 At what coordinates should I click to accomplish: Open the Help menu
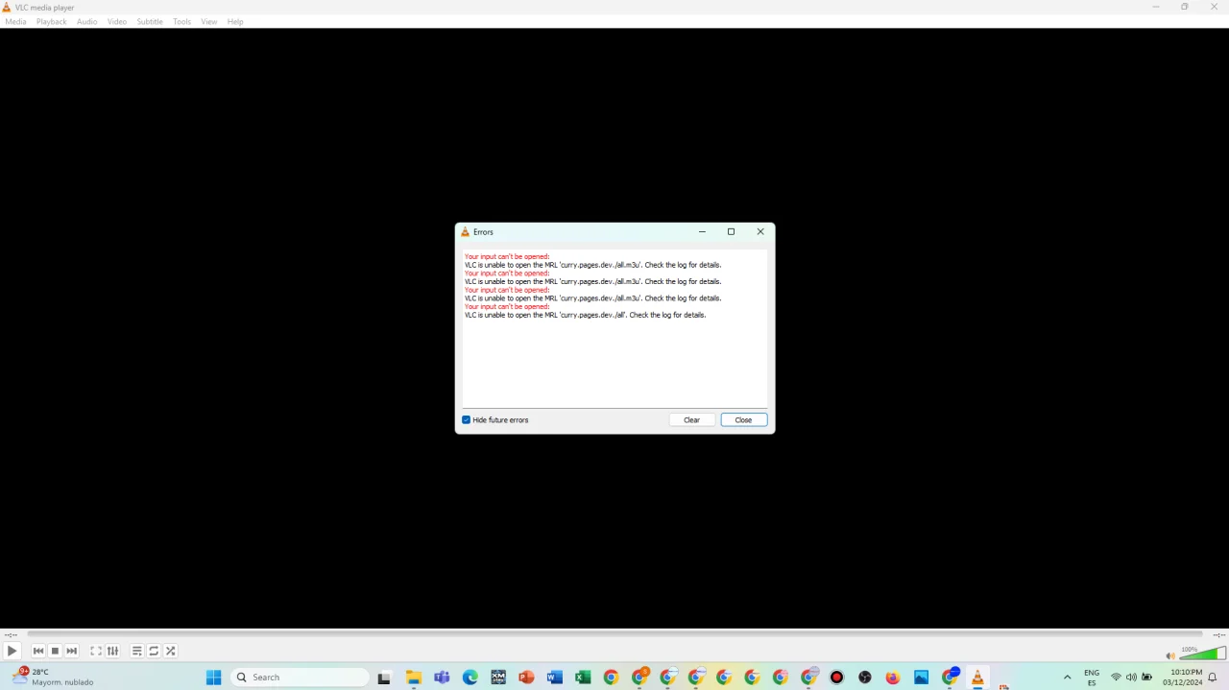(235, 21)
